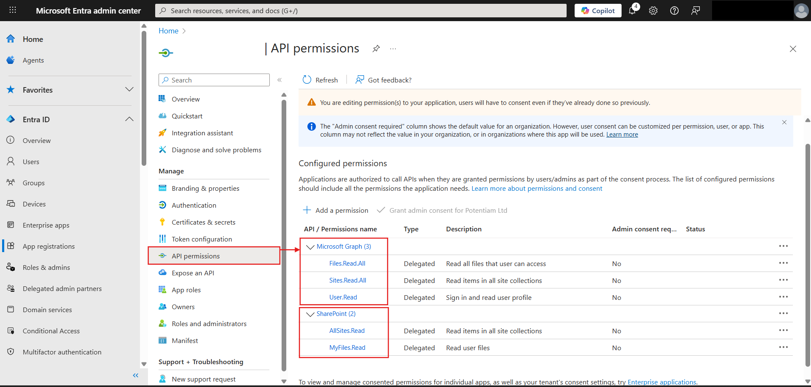Viewport: 811px width, 387px height.
Task: Select Token configuration in Manage menu
Action: [x=202, y=239]
